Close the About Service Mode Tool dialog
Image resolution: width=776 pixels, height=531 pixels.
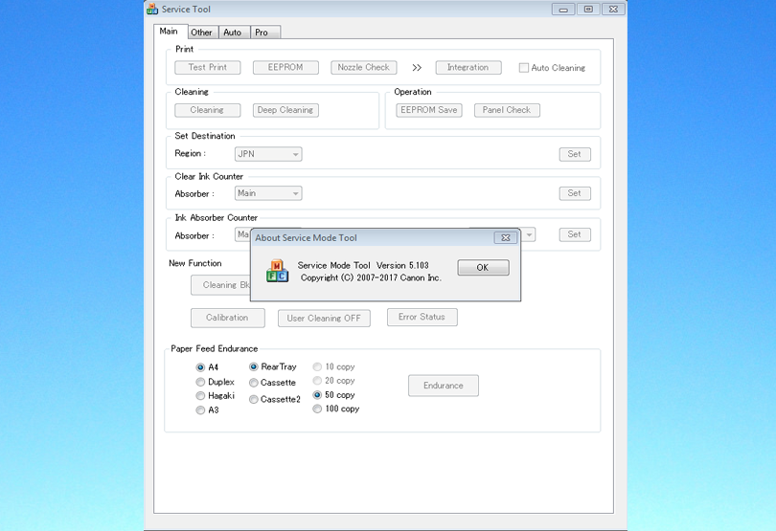(505, 238)
